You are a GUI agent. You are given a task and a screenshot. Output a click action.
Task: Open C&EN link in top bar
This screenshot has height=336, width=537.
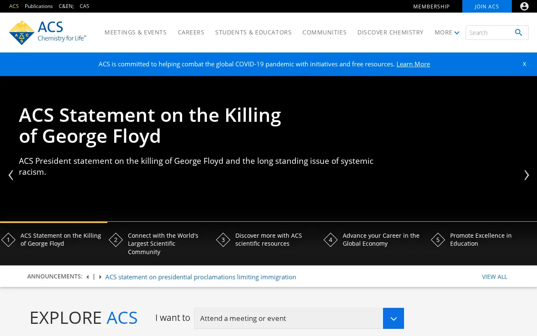pos(66,6)
